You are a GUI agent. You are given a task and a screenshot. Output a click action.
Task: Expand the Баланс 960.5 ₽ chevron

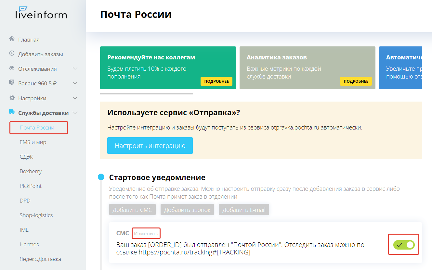[75, 83]
